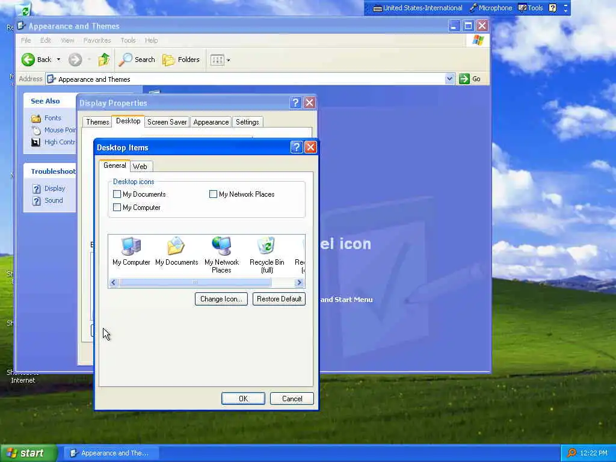Click the Back arrow icon in Explorer toolbar
The height and width of the screenshot is (462, 616).
[28, 60]
